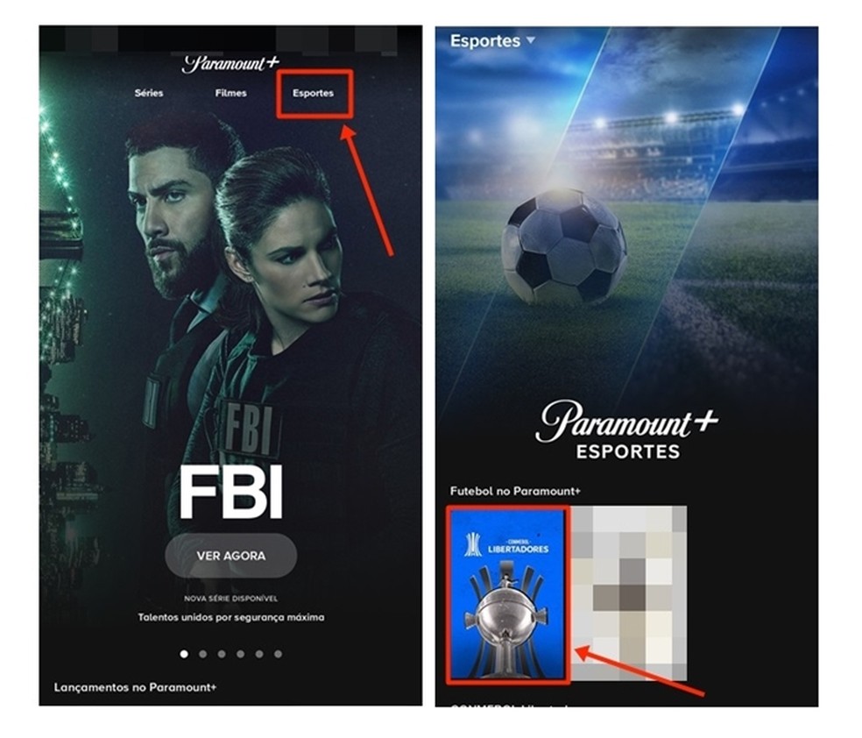862x738 pixels.
Task: Select the second carousel page dot
Action: (203, 654)
